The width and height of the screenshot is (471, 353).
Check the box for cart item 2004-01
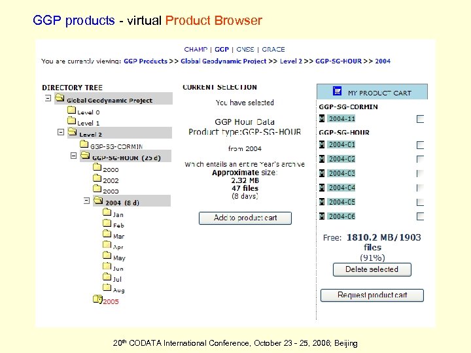coord(420,145)
